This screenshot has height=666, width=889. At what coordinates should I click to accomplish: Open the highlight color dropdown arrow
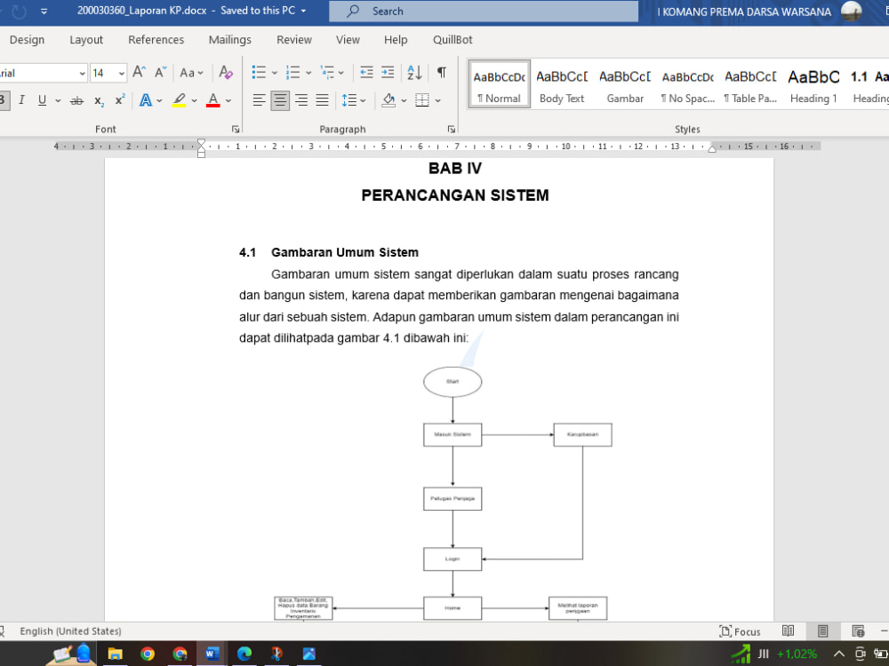[x=195, y=101]
